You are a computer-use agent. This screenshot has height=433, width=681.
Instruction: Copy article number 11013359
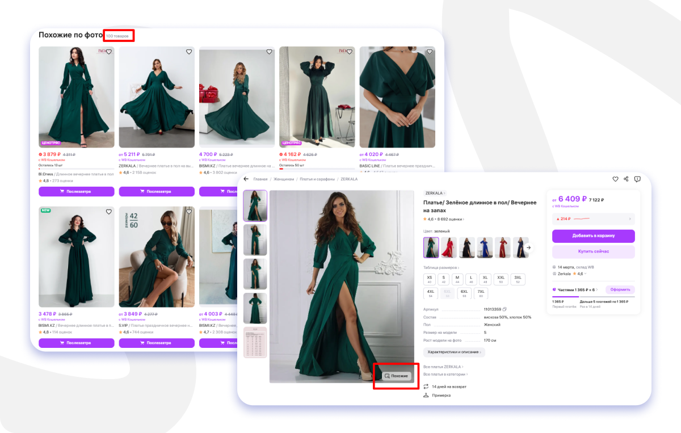(x=505, y=309)
